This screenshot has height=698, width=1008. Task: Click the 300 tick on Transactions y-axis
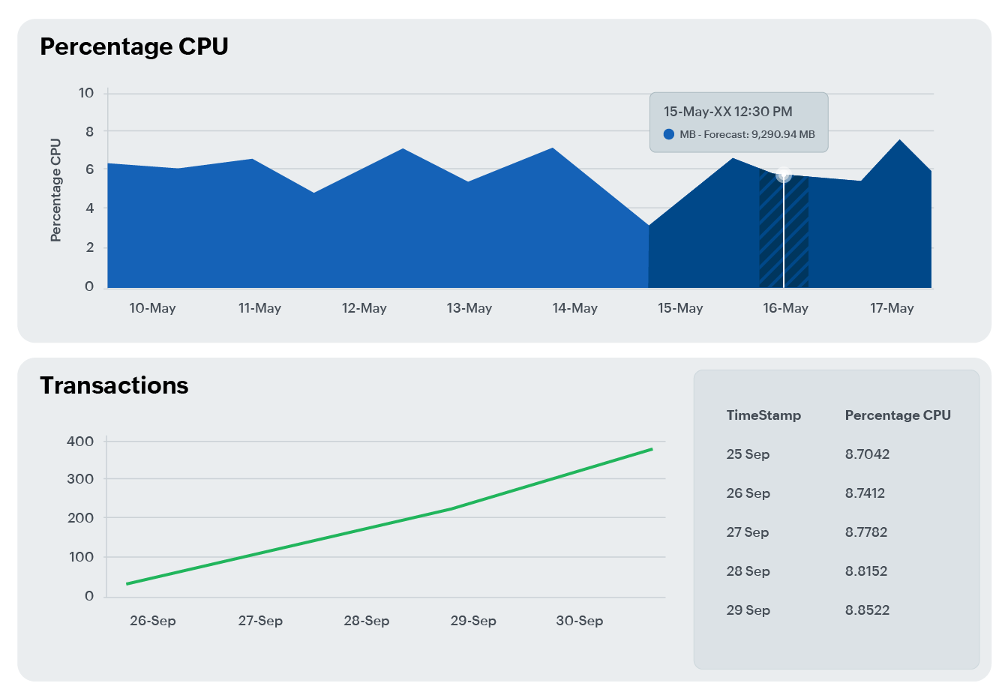pos(80,479)
